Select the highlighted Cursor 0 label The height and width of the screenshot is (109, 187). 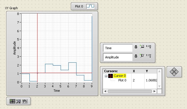point(120,76)
